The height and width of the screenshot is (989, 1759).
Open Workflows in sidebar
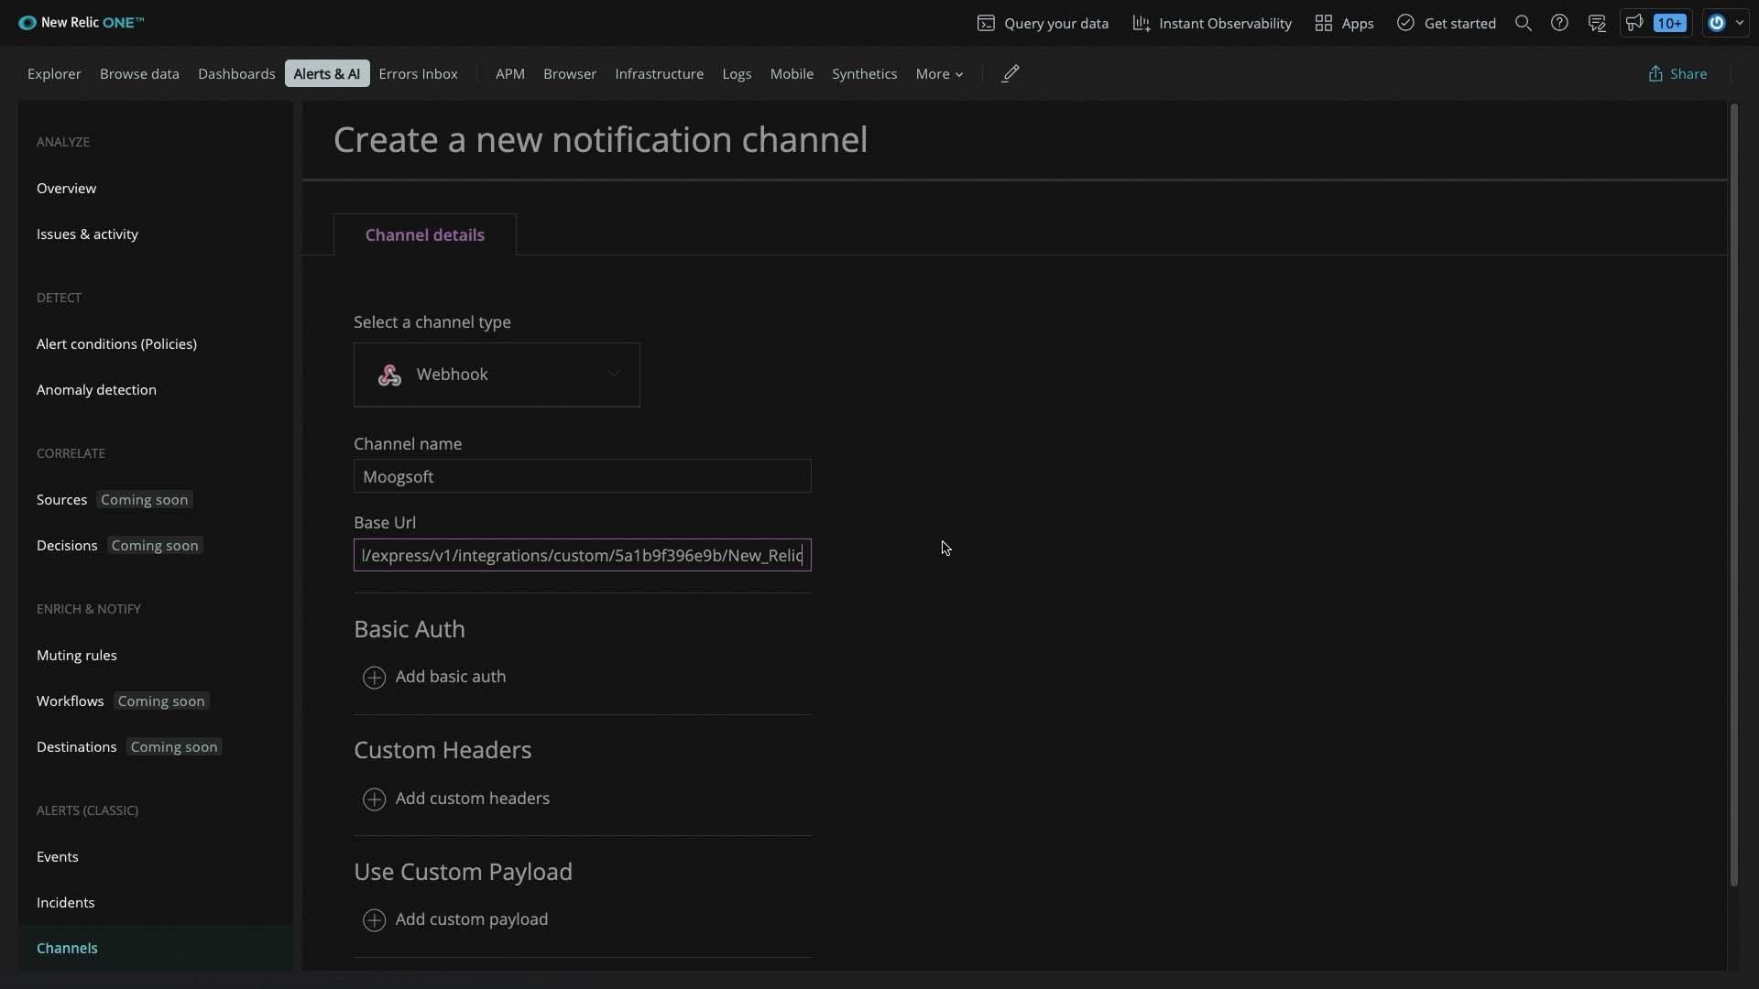(x=71, y=701)
